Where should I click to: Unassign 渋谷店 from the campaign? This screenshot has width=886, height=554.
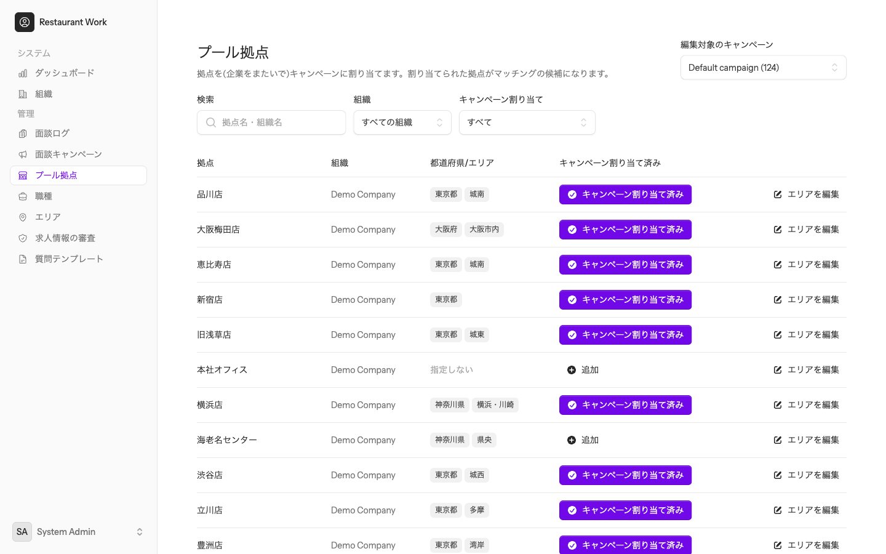625,475
